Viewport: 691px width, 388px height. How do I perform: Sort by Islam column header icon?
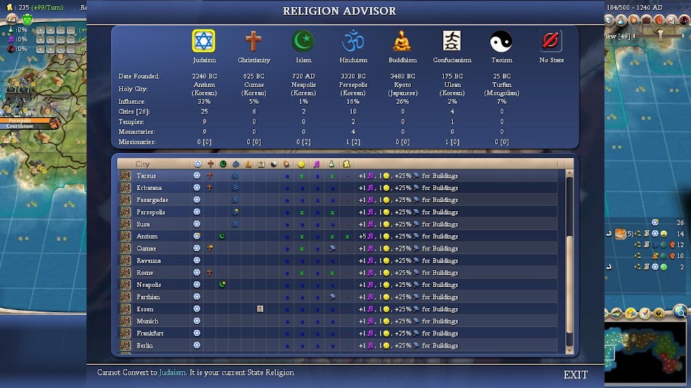point(223,164)
